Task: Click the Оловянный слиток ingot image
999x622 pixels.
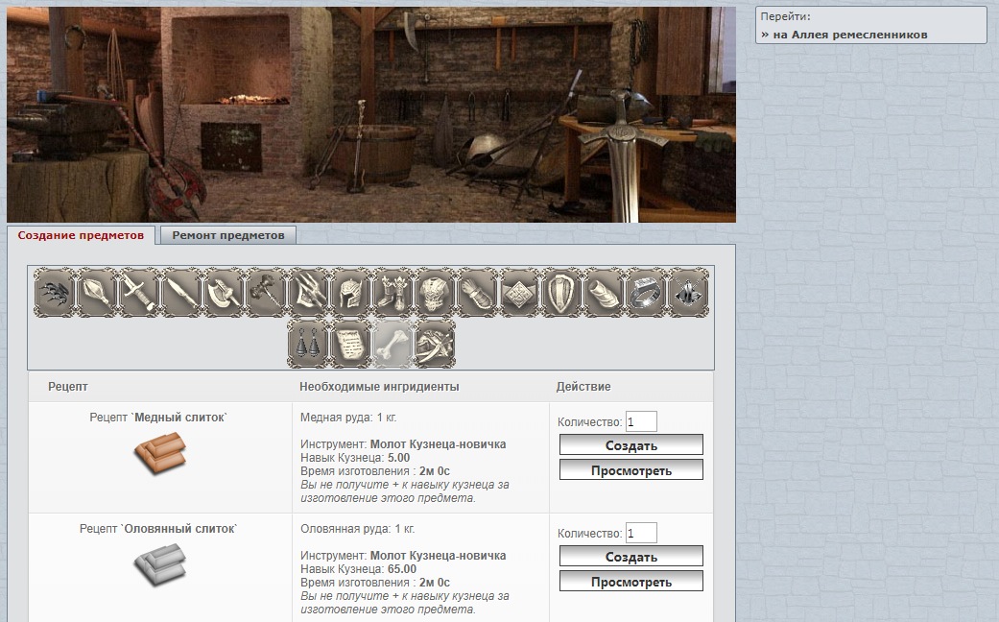Action: 158,563
